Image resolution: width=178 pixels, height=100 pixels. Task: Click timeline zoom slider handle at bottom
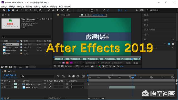click(96, 99)
